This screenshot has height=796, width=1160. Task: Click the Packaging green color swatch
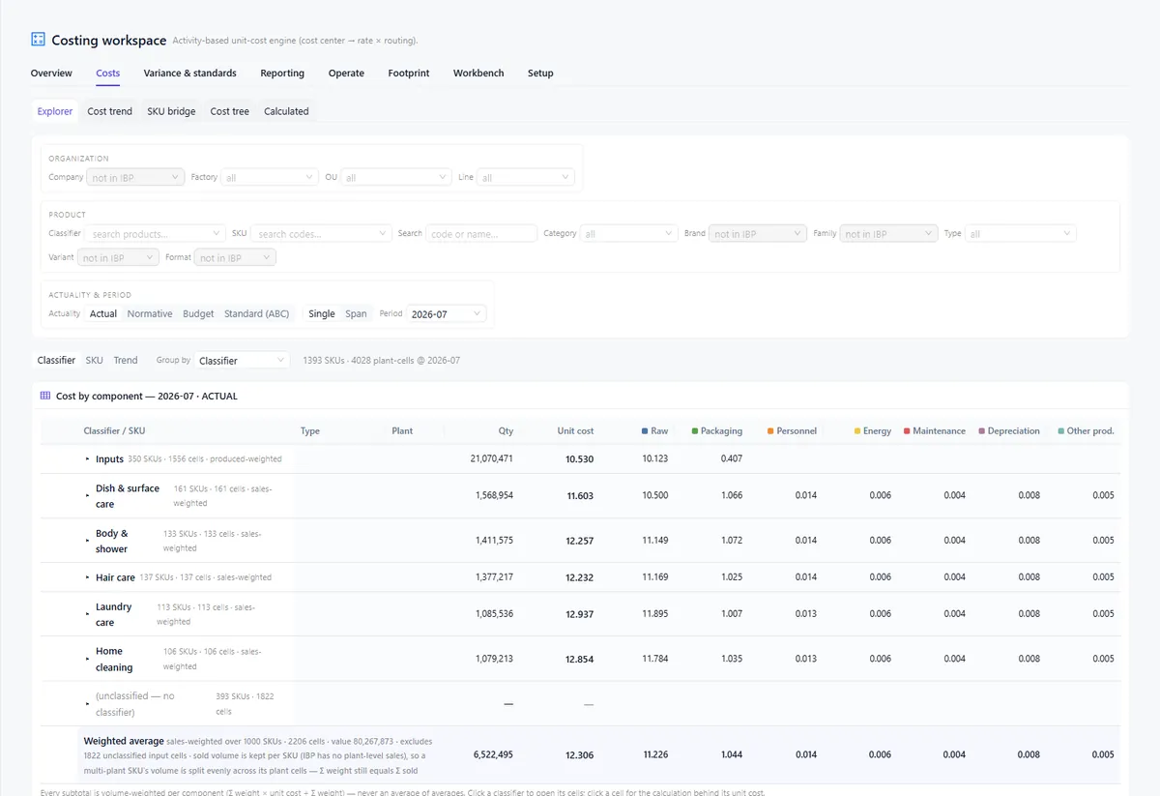pos(695,430)
